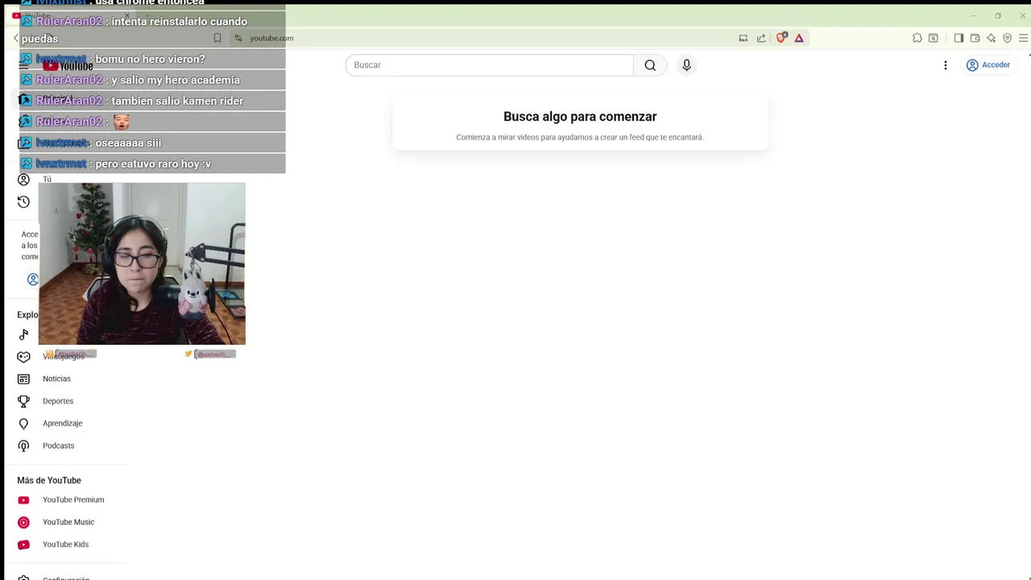The image size is (1031, 580).
Task: Click the youtube.com address bar URL
Action: pyautogui.click(x=271, y=38)
